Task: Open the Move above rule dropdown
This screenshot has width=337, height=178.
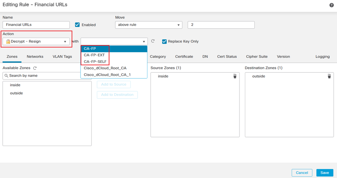Action: coord(149,25)
